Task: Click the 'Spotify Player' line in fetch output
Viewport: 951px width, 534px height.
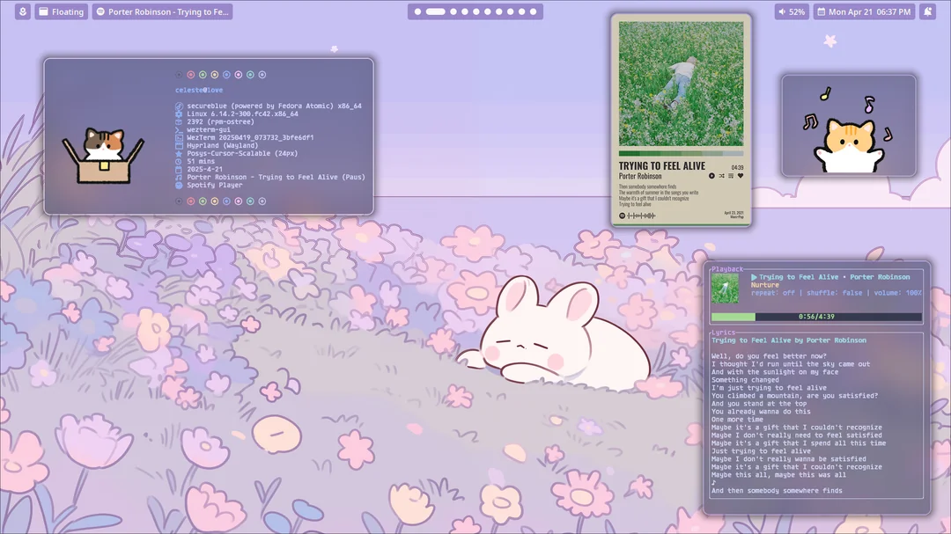Action: pos(215,186)
